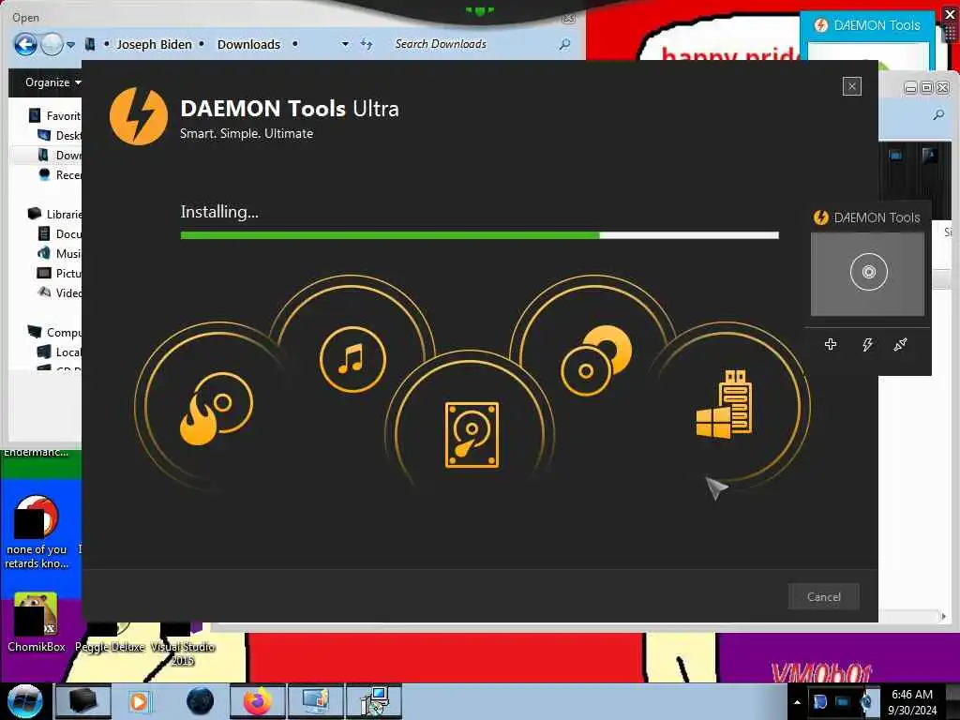
Task: Click the refresh icon in address bar
Action: coord(367,43)
